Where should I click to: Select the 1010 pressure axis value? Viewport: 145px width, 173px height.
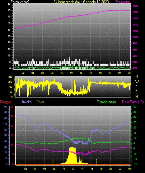coord(135,25)
